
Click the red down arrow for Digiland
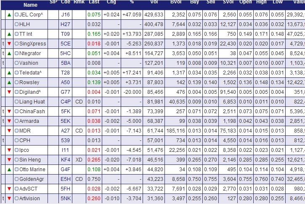click(9, 92)
